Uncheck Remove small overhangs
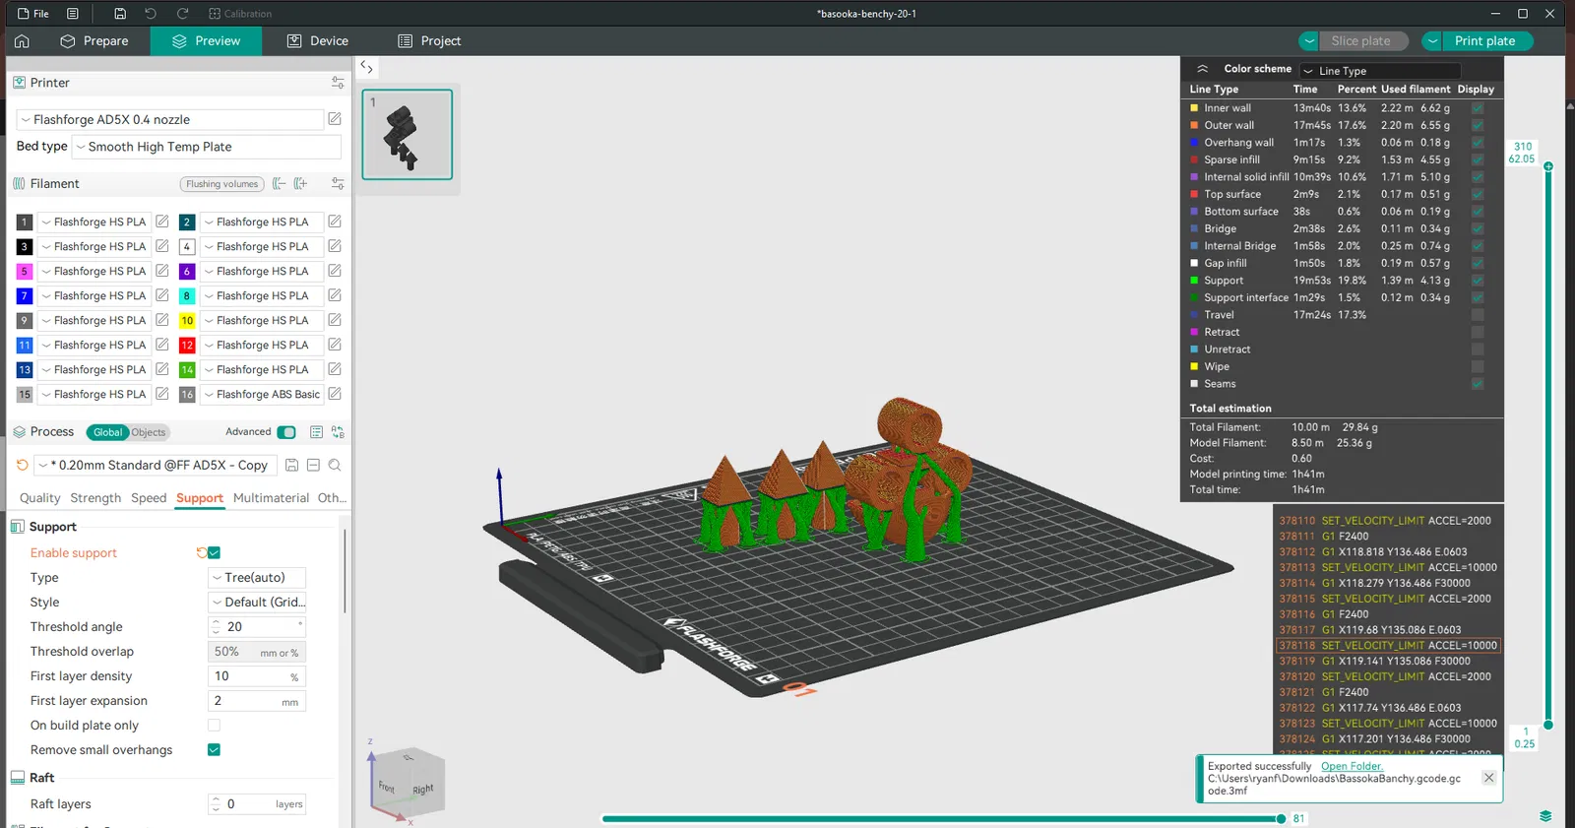 [x=214, y=750]
